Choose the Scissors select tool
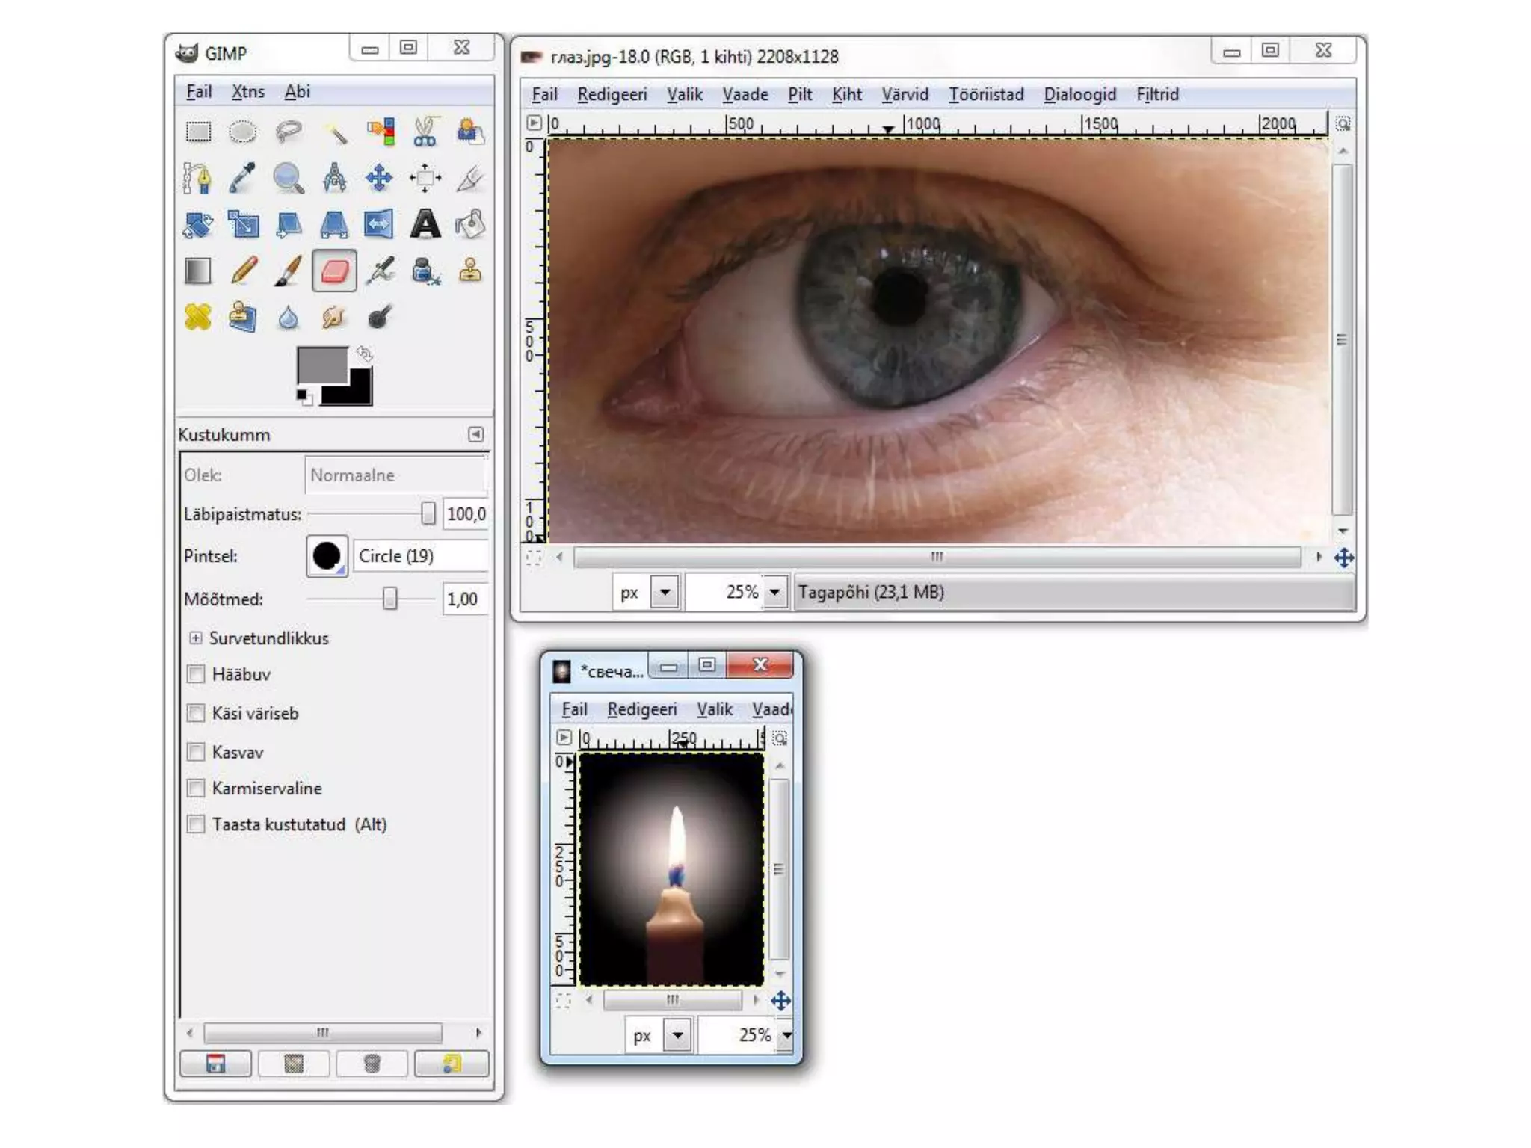The height and width of the screenshot is (1148, 1531). point(425,132)
